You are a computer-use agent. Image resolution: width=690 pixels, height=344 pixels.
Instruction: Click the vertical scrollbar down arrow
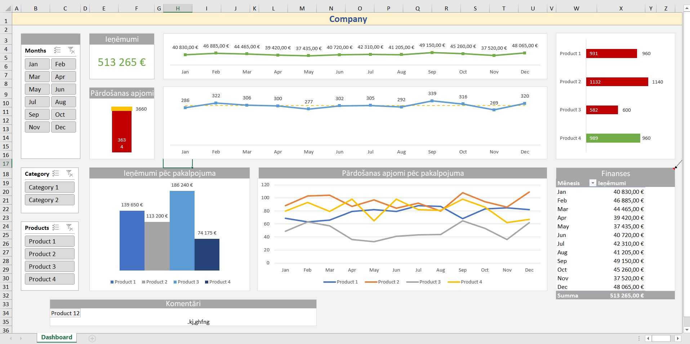(x=687, y=330)
